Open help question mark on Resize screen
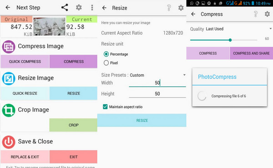This screenshot has width=273, height=168. click(169, 8)
